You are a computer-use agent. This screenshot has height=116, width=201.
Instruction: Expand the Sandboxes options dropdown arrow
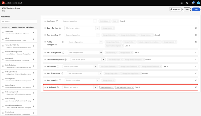pyautogui.click(x=95, y=21)
